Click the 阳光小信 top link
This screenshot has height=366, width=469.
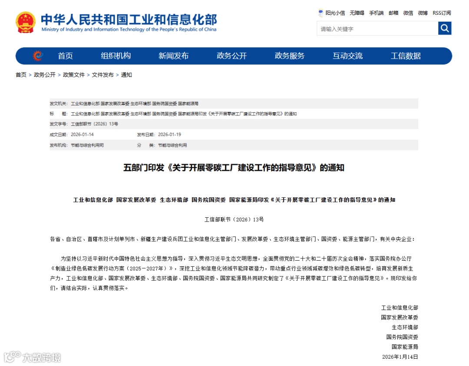click(x=335, y=13)
